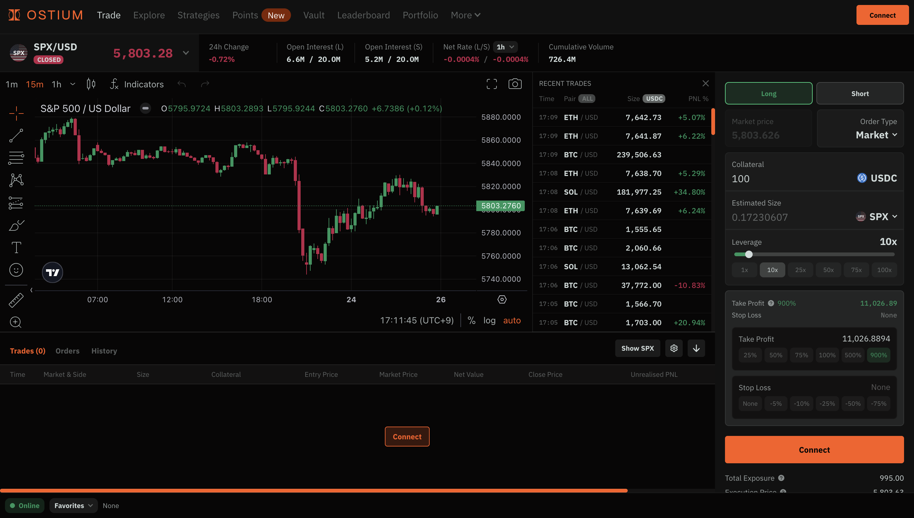The image size is (914, 518).
Task: Open the Net Rate 1h dropdown
Action: (505, 47)
